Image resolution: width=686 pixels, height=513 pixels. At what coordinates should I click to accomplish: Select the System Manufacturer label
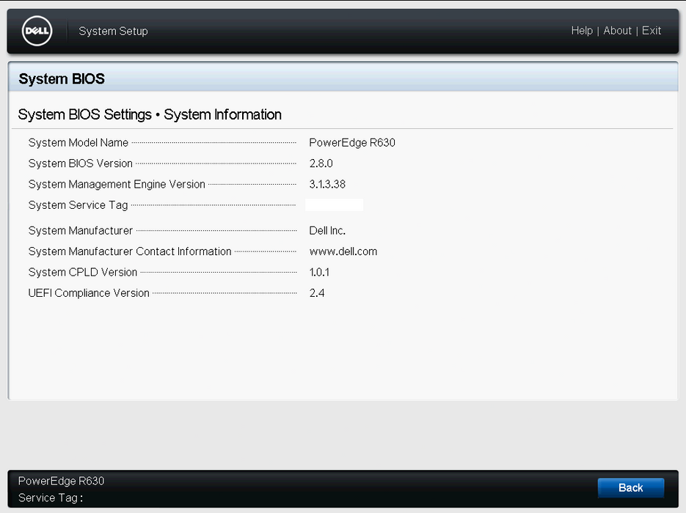click(81, 230)
